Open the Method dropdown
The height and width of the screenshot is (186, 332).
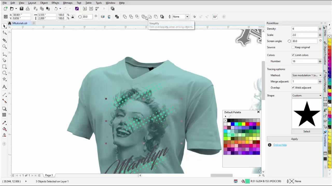307,75
